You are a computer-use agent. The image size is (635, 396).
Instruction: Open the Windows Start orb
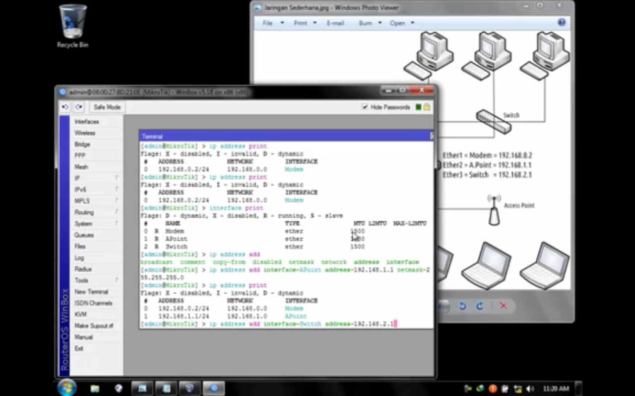point(67,388)
